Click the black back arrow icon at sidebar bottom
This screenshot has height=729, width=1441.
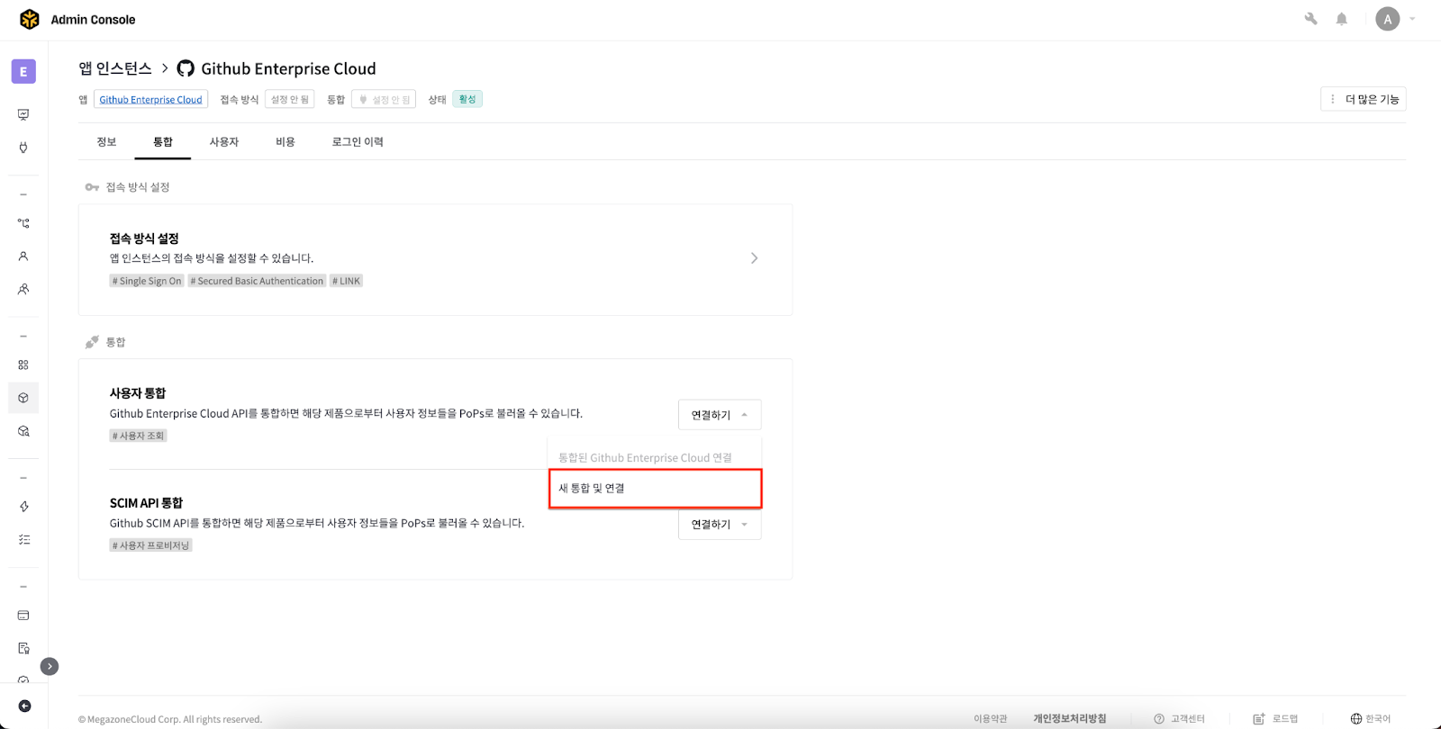24,706
